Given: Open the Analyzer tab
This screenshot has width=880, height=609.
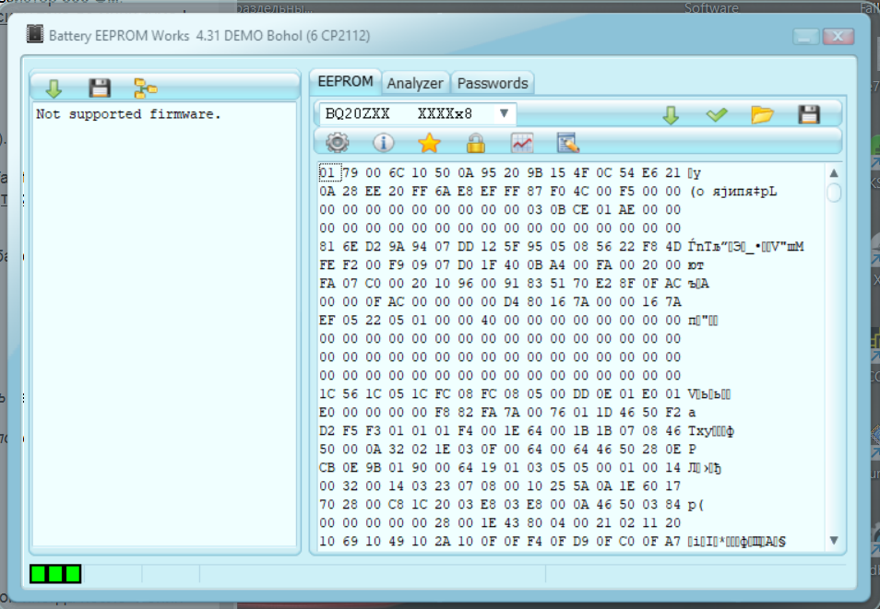Looking at the screenshot, I should (415, 83).
